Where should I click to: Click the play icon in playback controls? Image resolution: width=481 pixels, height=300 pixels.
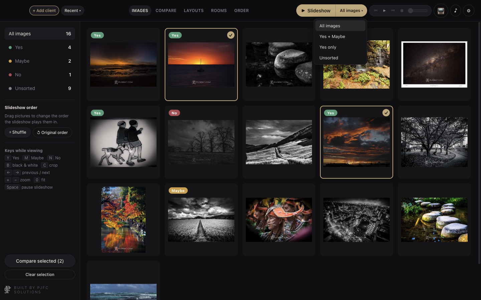384,11
